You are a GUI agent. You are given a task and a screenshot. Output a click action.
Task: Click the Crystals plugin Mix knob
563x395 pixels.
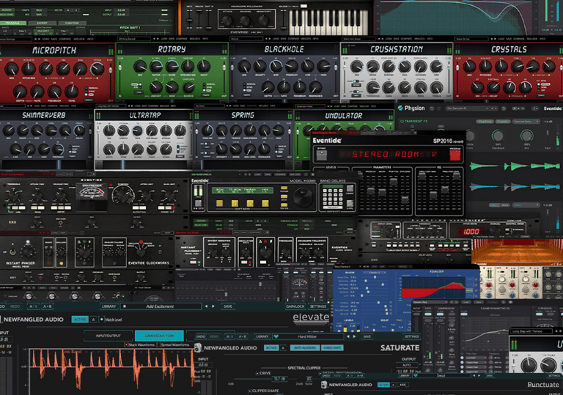click(469, 66)
